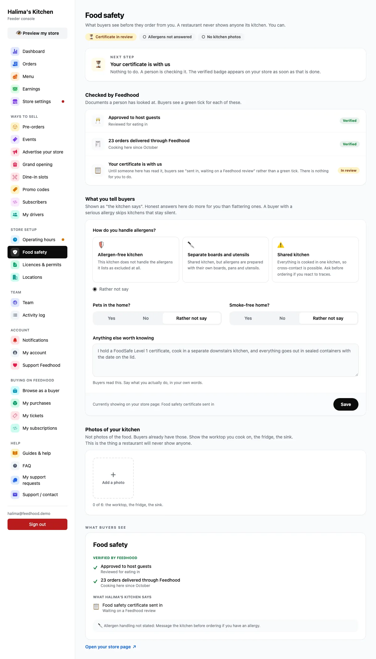The height and width of the screenshot is (659, 376).
Task: Click the Dine-in slots cutlery icon
Action: click(15, 177)
